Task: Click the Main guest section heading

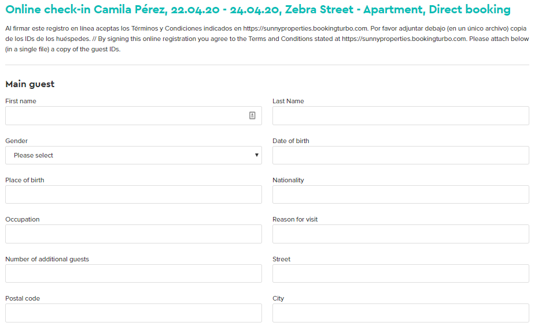Action: click(x=30, y=84)
